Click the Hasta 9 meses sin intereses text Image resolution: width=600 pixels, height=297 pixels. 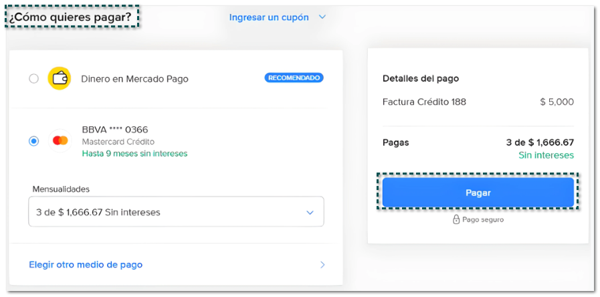(134, 153)
